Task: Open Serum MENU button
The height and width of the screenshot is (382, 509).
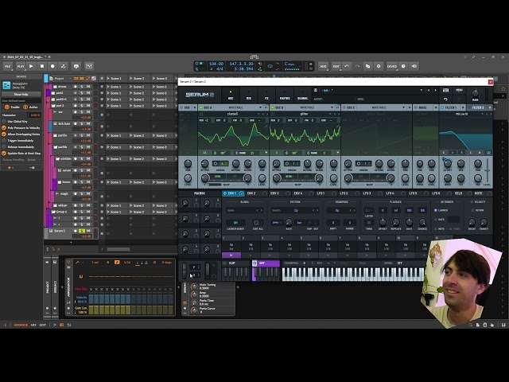Action: pos(460,90)
